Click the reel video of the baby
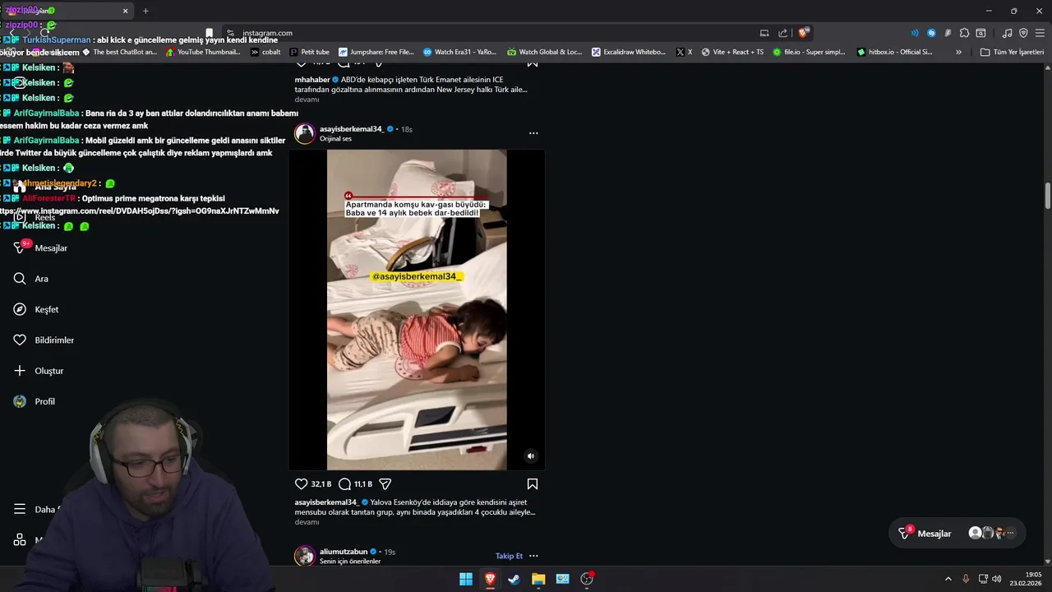This screenshot has height=592, width=1052. point(417,310)
